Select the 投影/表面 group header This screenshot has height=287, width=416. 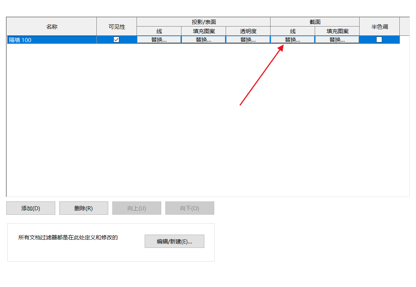[204, 22]
